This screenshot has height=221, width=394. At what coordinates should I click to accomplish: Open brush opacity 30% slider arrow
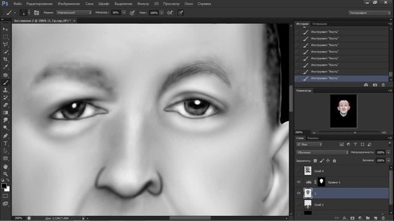(x=124, y=12)
